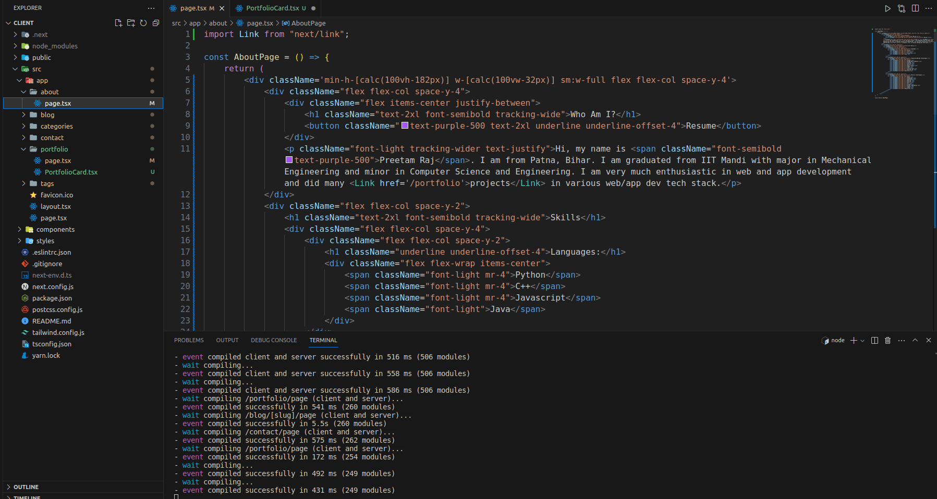This screenshot has width=937, height=499.
Task: Open tsconfig.json file
Action: pos(52,344)
